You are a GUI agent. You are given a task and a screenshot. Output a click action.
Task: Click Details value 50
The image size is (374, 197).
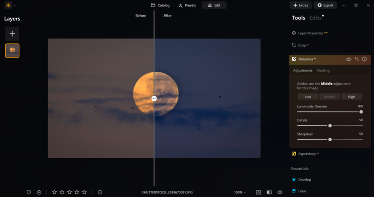[x=361, y=120]
